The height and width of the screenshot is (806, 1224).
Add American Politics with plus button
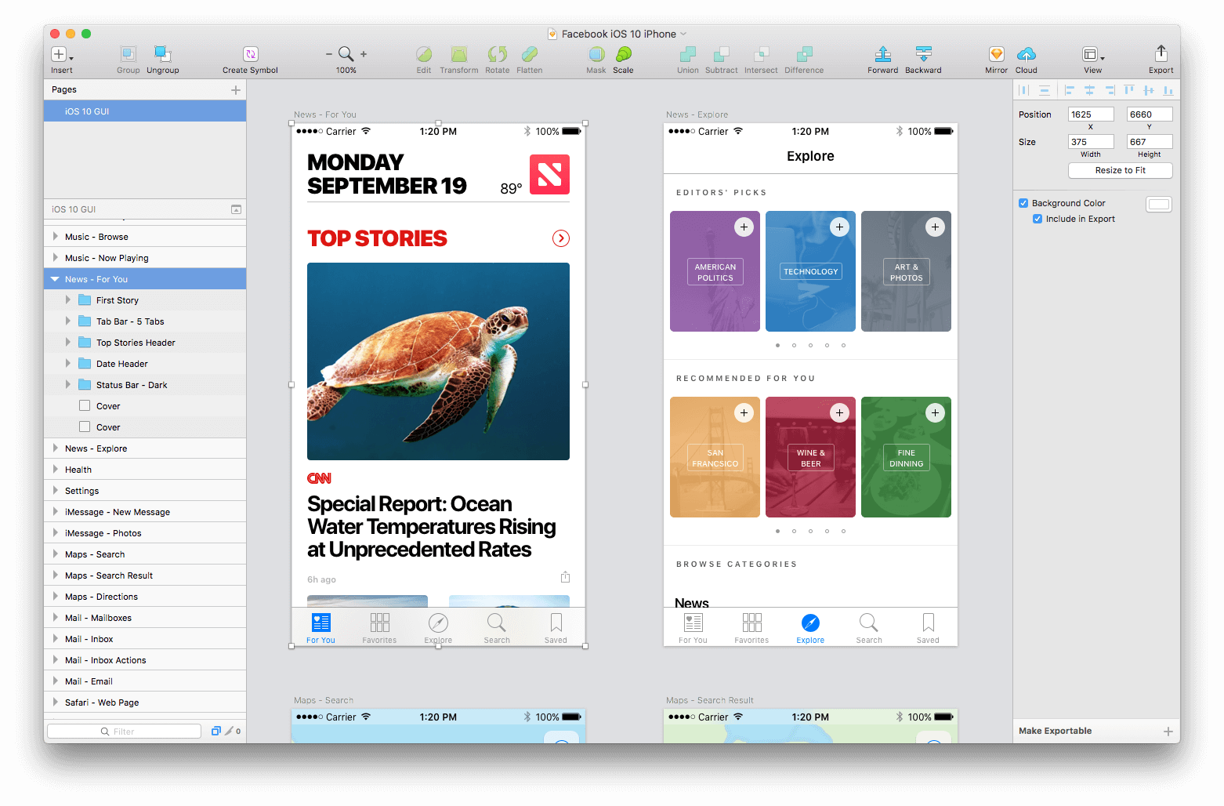744,227
